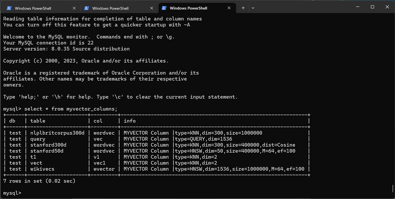Image resolution: width=395 pixels, height=199 pixels.
Task: Close the terminal window
Action: click(x=387, y=7)
